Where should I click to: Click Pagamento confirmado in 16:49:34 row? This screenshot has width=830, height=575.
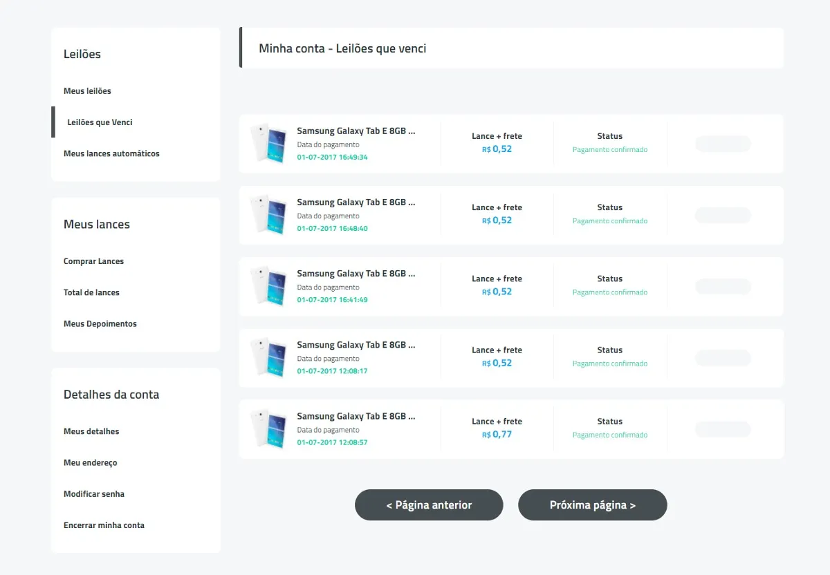click(610, 149)
